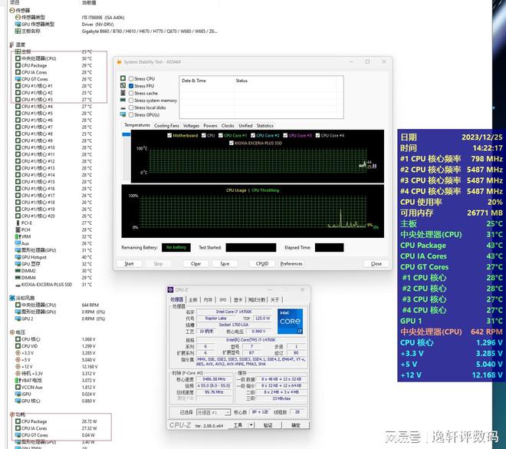The width and height of the screenshot is (506, 449).
Task: Click the Stress system memory icon
Action: click(123, 100)
